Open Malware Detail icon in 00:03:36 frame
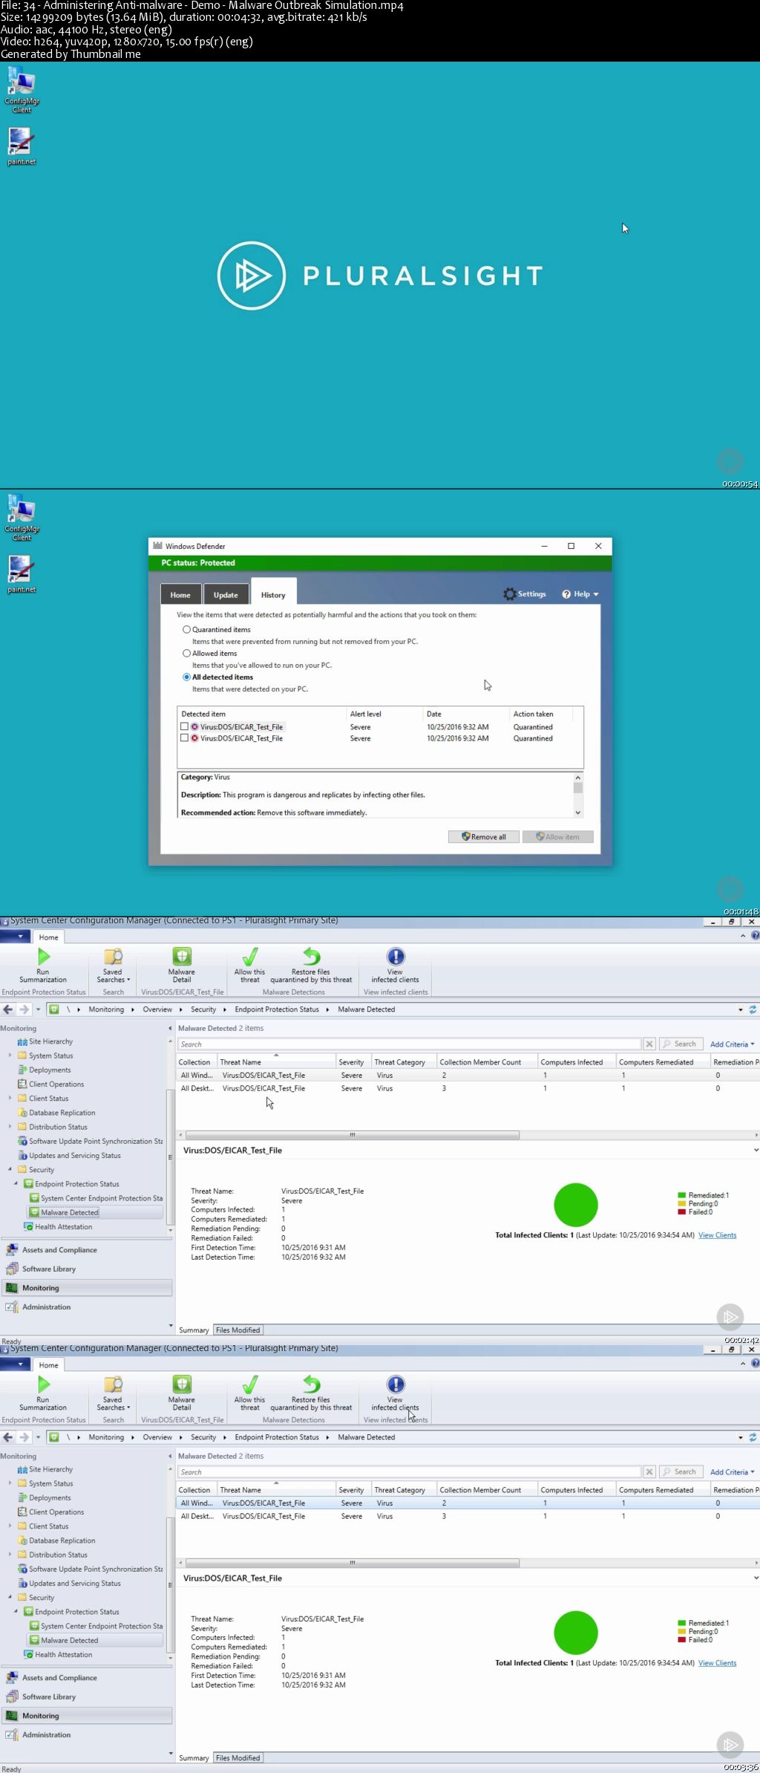 click(x=182, y=1385)
